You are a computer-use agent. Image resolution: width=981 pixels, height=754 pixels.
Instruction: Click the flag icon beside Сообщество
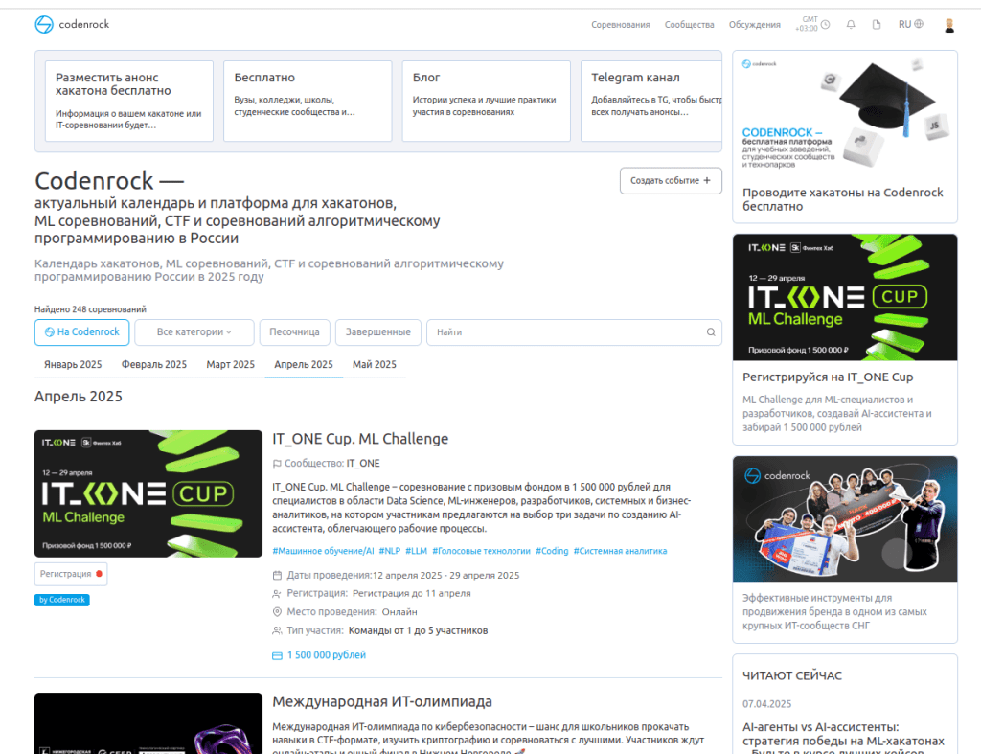(x=277, y=464)
